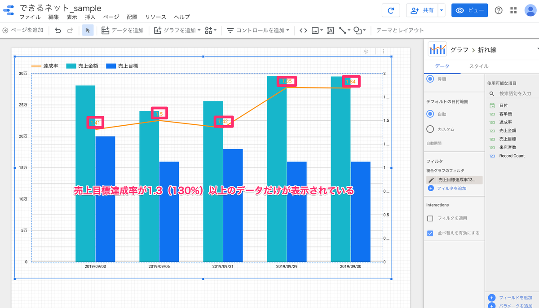Open the ヘルプ menu
539x308 pixels.
tap(182, 17)
